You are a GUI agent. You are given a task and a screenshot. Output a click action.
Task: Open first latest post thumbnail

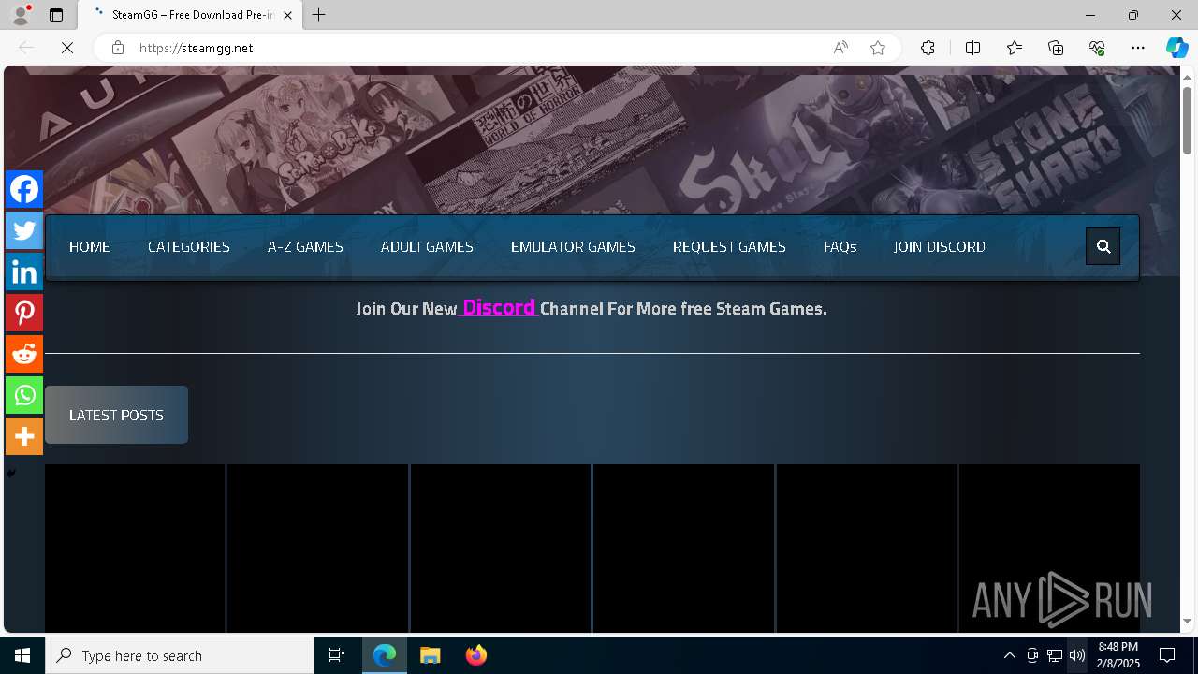point(135,549)
